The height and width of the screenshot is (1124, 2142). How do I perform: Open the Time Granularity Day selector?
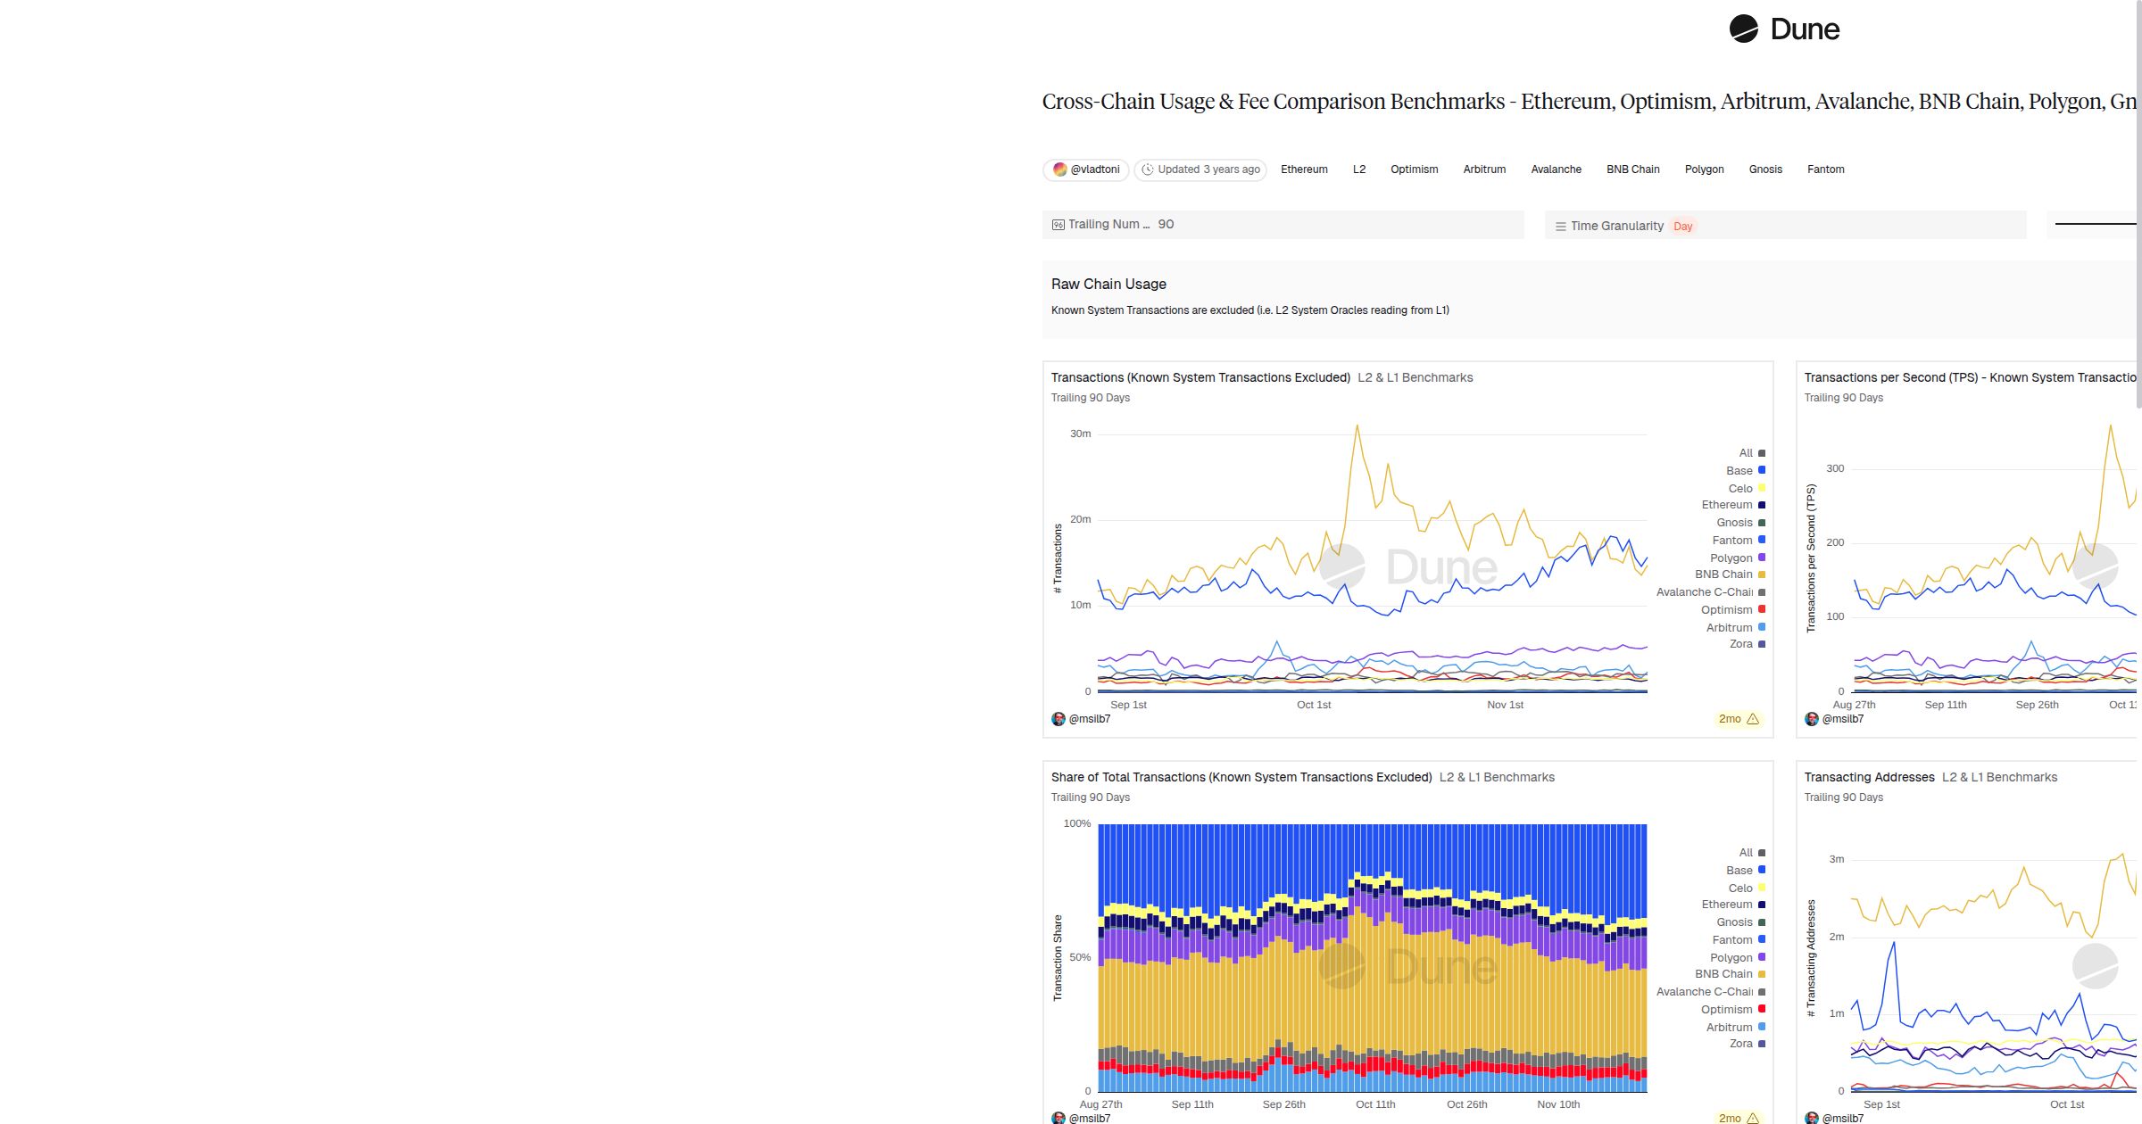point(1683,226)
